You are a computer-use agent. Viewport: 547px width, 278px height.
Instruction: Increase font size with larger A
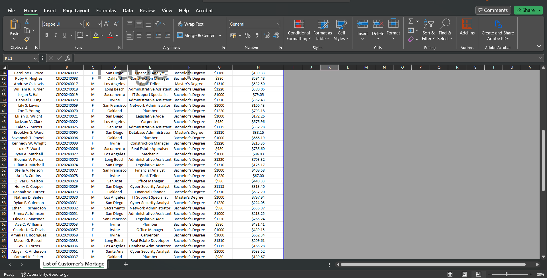click(x=107, y=24)
